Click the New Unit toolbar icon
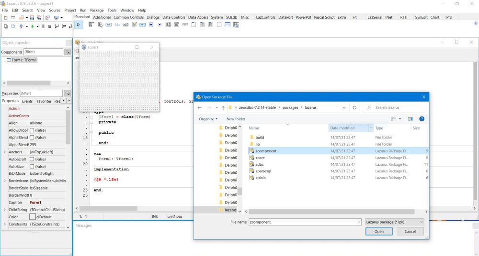 (x=6, y=18)
